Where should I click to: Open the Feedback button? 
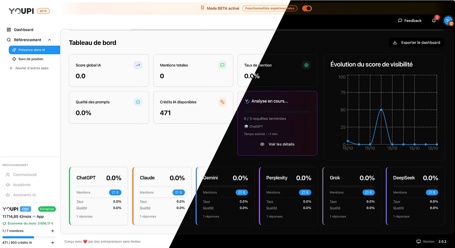(x=410, y=21)
